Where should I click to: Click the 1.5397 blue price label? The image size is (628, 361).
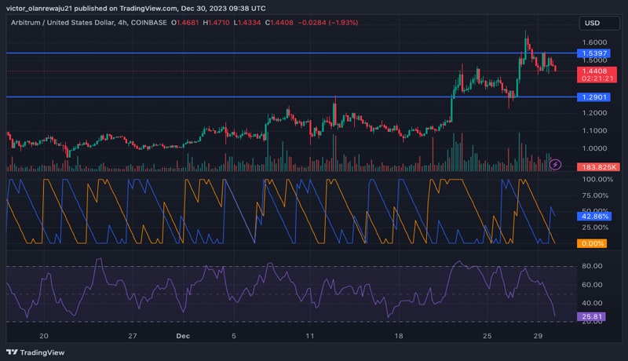pyautogui.click(x=594, y=53)
